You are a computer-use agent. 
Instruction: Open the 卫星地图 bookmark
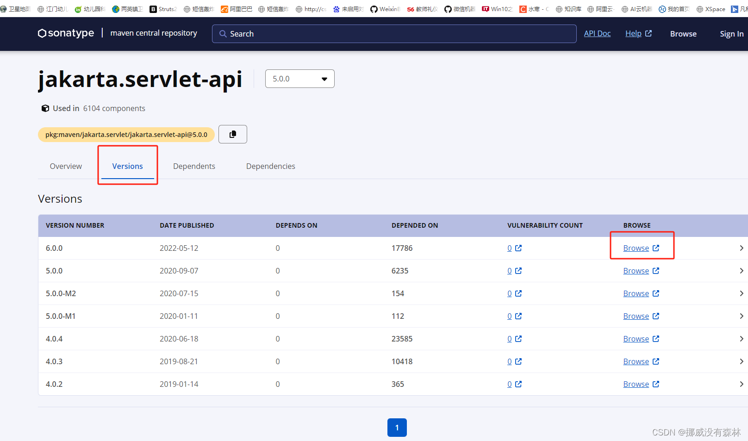[15, 9]
